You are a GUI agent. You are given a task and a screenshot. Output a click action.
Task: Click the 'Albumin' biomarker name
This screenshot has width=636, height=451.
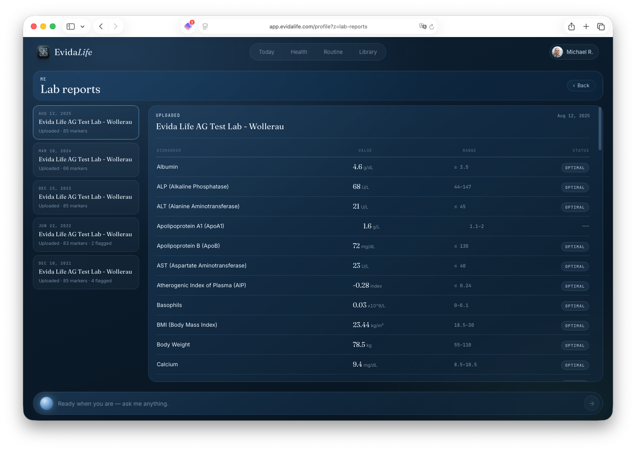pos(167,167)
